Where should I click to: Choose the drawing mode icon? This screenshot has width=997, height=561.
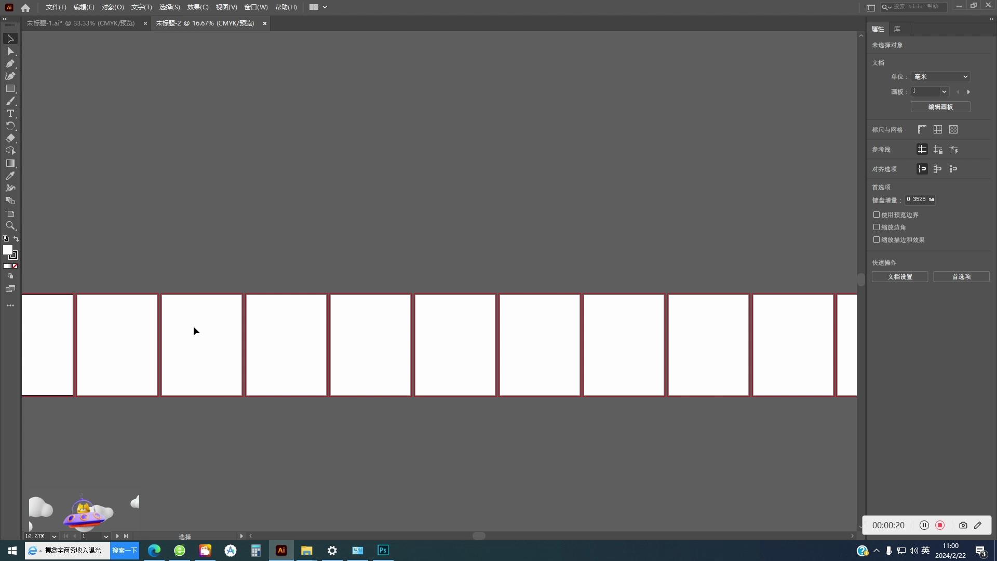click(x=10, y=277)
